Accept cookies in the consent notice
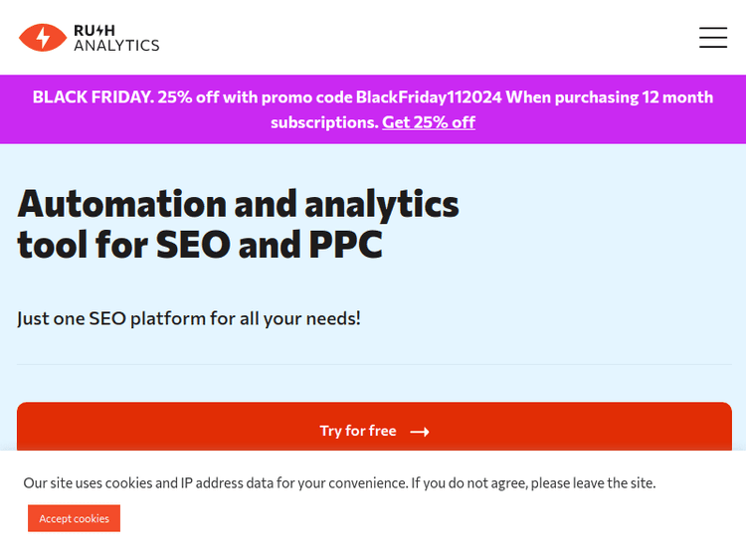This screenshot has height=560, width=746. (74, 518)
